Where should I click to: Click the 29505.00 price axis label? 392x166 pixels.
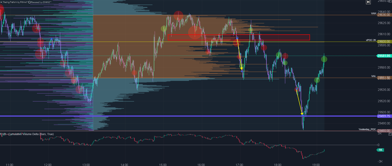click(x=384, y=112)
